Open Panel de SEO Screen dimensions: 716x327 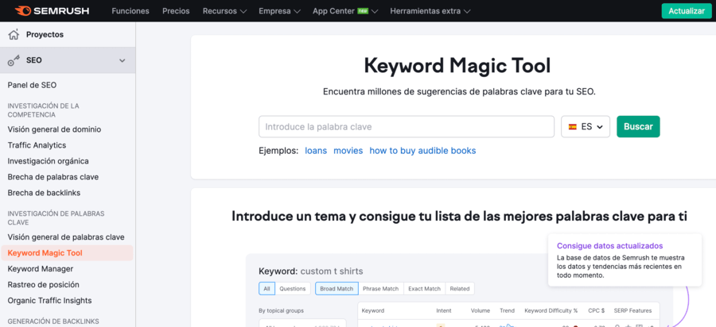(x=32, y=85)
